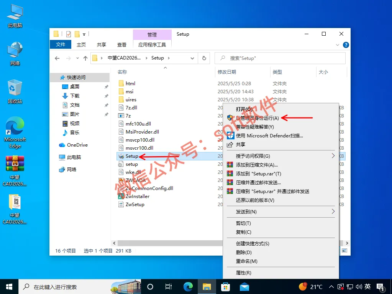The width and height of the screenshot is (392, 294).
Task: Select OneDrive in navigation pane
Action: point(77,145)
